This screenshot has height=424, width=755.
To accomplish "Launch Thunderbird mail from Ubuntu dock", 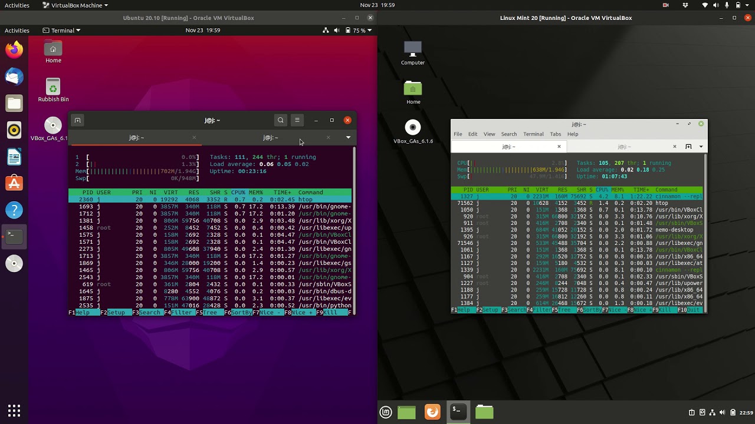I will [x=14, y=77].
